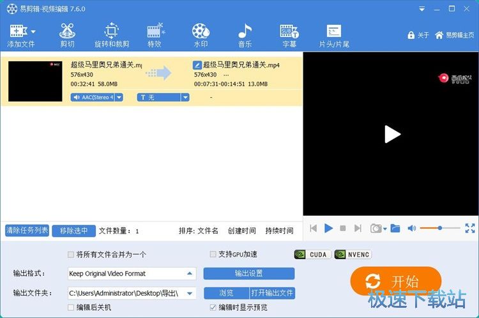Open the 字幕 subtitle tool
This screenshot has width=479, height=318.
pos(289,35)
